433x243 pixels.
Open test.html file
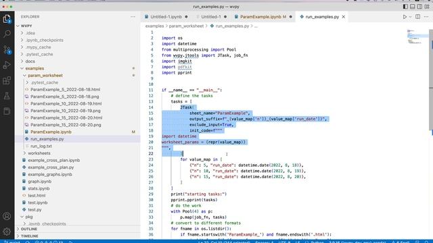point(37,196)
